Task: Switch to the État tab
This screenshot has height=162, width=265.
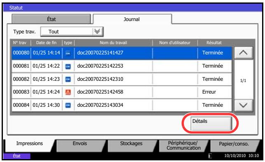Action: point(51,19)
